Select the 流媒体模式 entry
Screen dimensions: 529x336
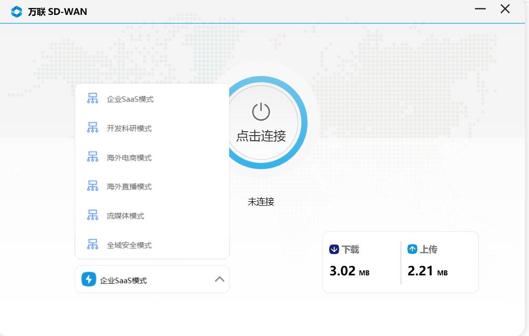tap(126, 216)
